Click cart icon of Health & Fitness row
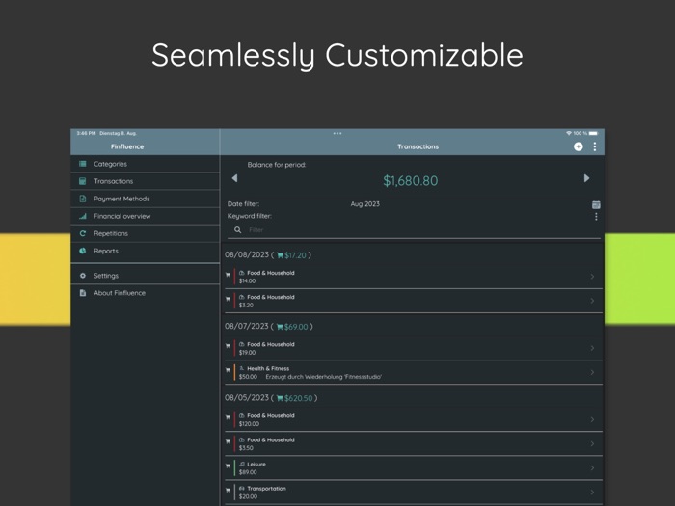The image size is (675, 506). (229, 370)
